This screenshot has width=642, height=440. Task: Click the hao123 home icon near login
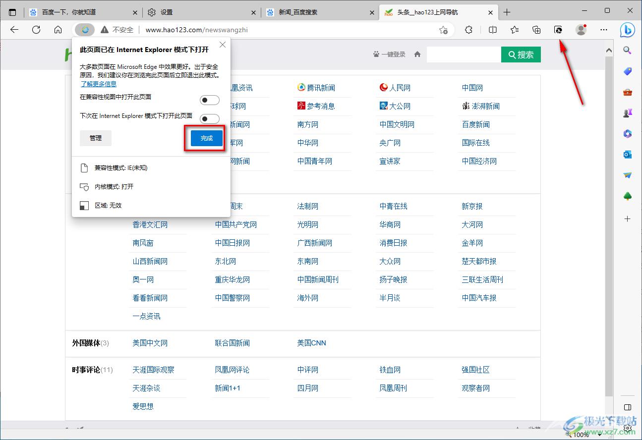(x=417, y=55)
